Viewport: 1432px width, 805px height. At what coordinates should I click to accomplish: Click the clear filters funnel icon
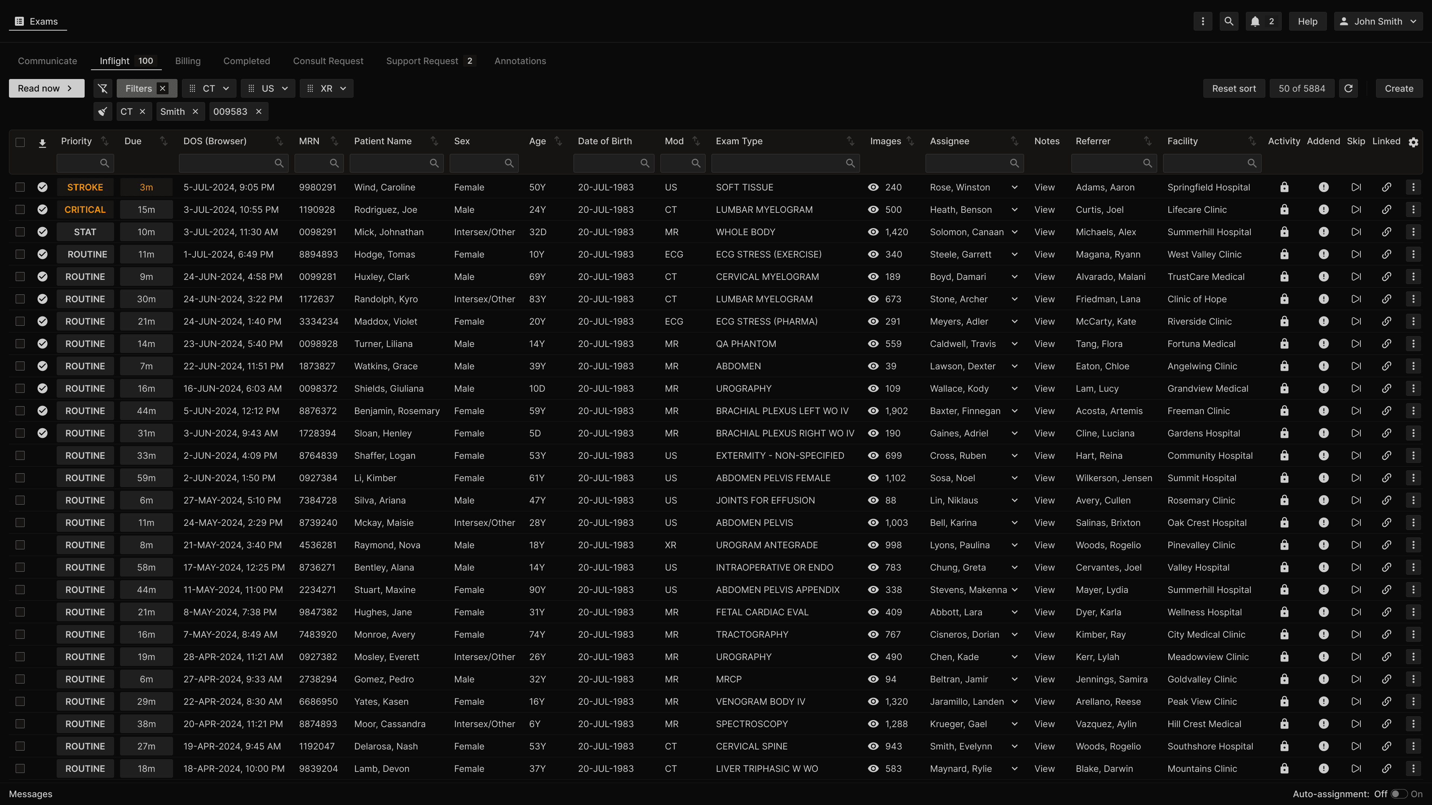pyautogui.click(x=103, y=88)
